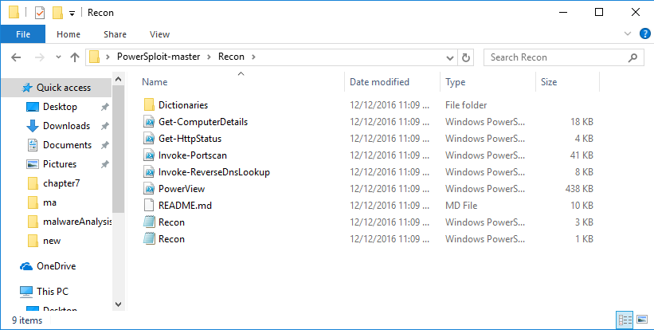654x330 pixels.
Task: Expand chevron before PowerSploit-master breadcrumb
Action: tap(108, 57)
